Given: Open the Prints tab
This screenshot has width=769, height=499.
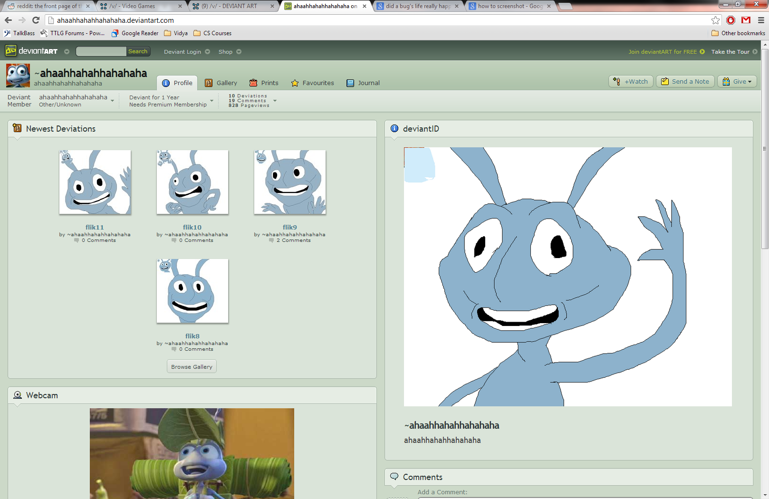Looking at the screenshot, I should pos(264,83).
